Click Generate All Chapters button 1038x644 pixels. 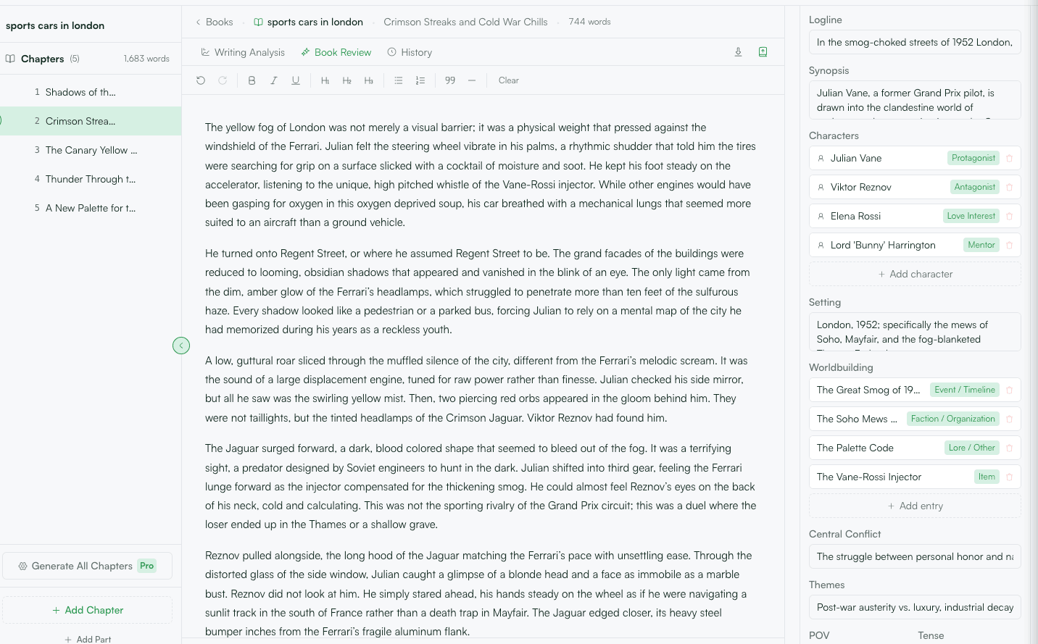click(x=87, y=566)
